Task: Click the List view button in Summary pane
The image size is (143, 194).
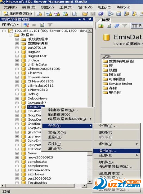Action: [137, 26]
